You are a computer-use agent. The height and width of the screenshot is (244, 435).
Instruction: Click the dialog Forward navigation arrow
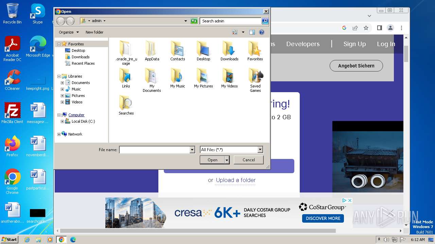[70, 21]
